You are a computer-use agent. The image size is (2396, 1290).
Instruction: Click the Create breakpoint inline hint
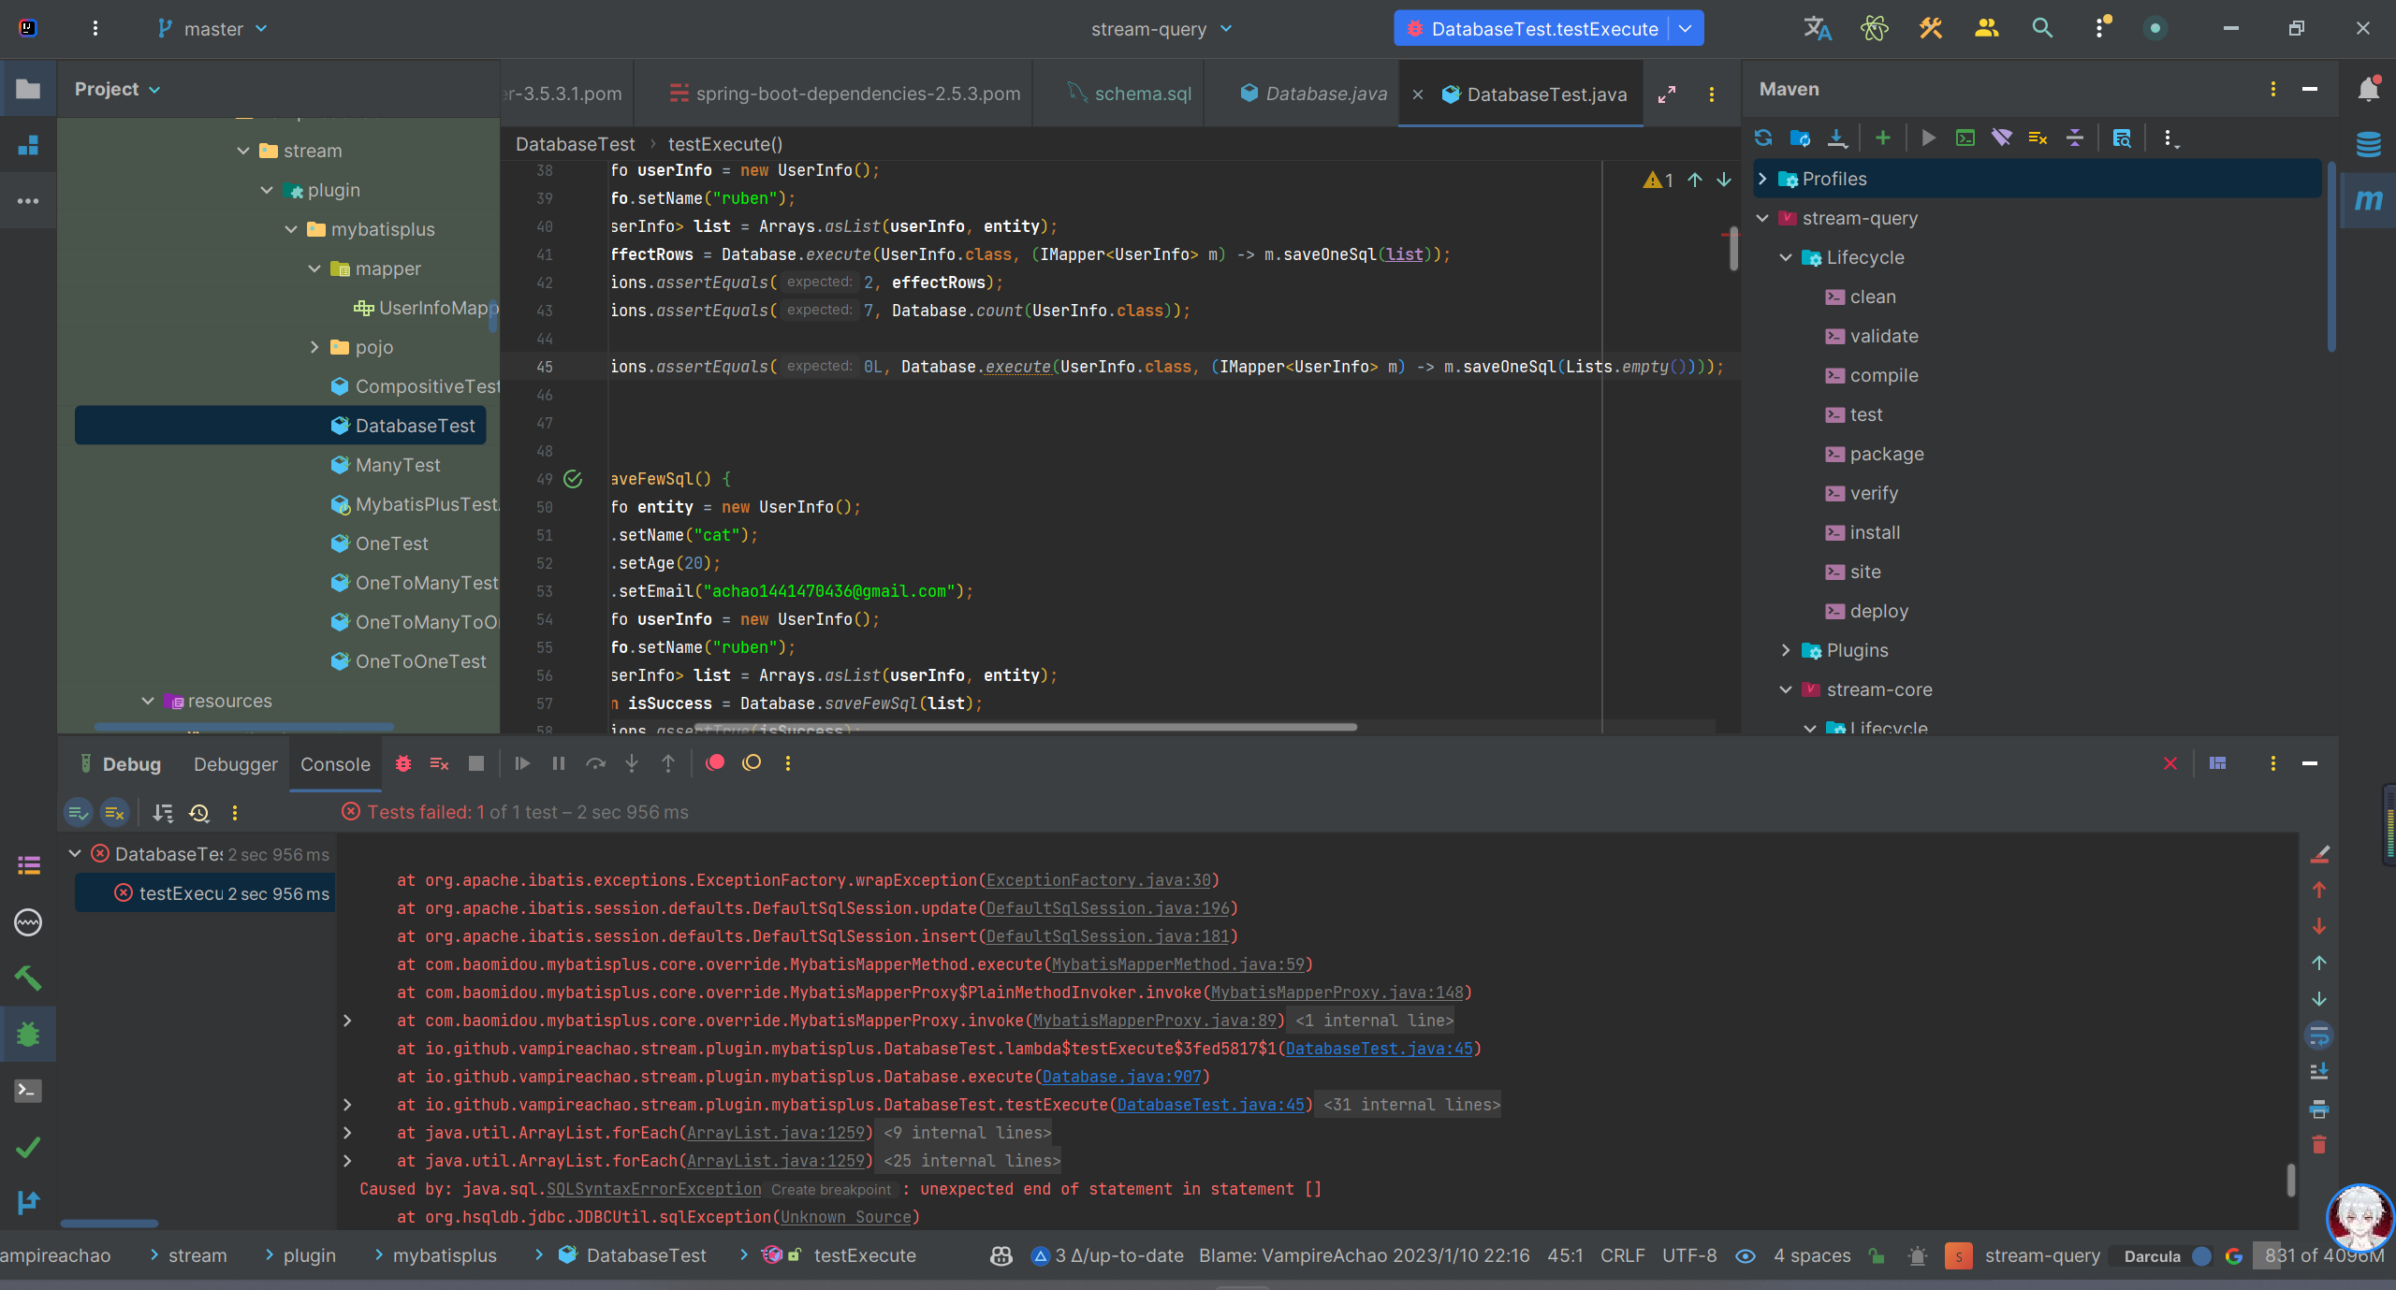[x=831, y=1190]
